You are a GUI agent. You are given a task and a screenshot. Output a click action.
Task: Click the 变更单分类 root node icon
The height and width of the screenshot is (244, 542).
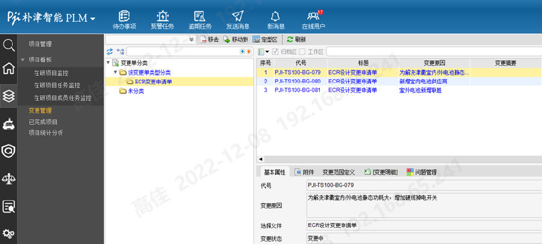(116, 63)
